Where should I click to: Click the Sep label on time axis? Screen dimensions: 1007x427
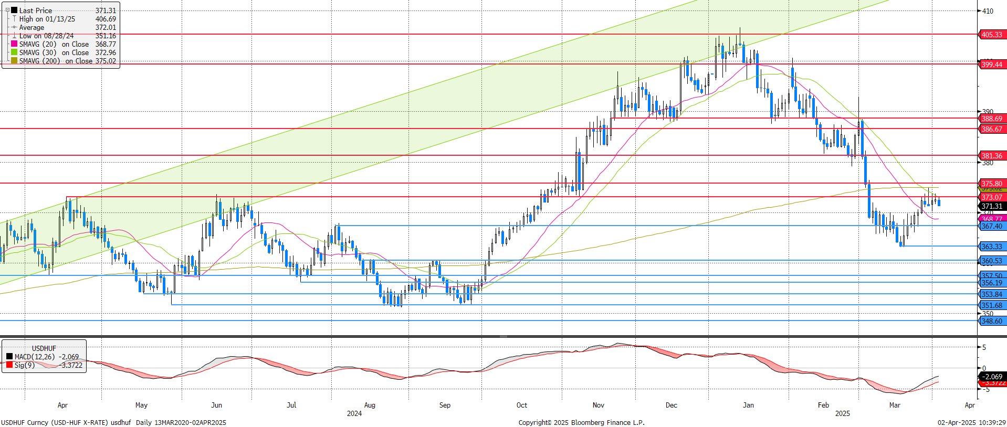pos(445,405)
